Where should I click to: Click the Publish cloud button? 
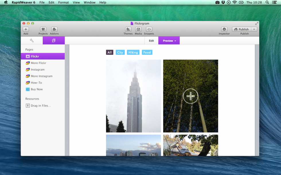[242, 29]
